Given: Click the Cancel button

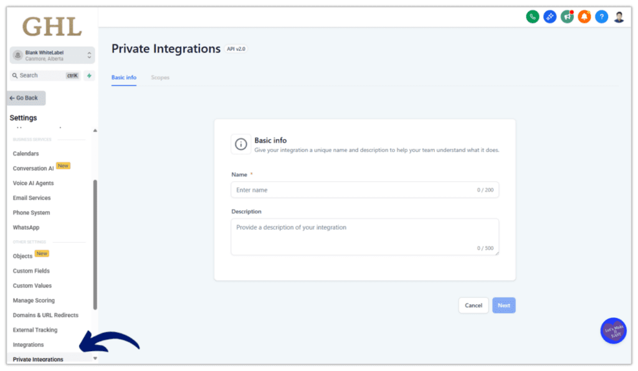Looking at the screenshot, I should click(473, 305).
